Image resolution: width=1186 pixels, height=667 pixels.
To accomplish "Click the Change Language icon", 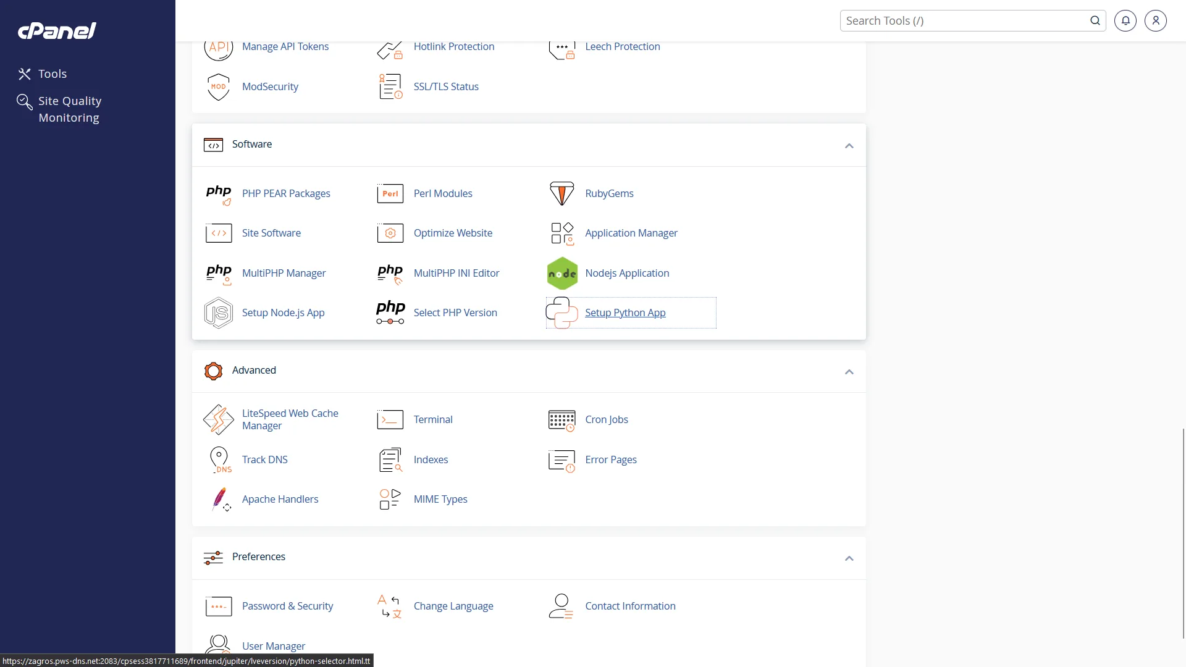I will click(390, 606).
